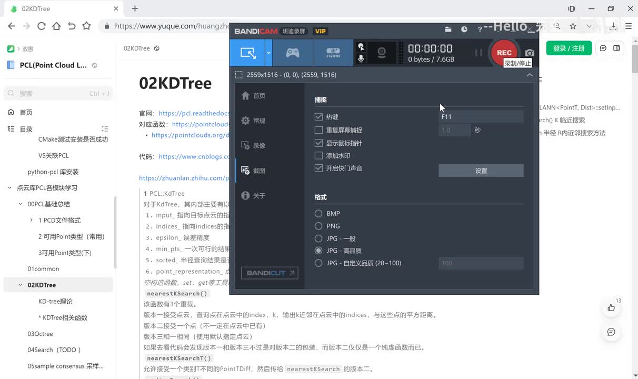
Task: Toggle the 开启快门声音 checkbox
Action: pos(318,168)
